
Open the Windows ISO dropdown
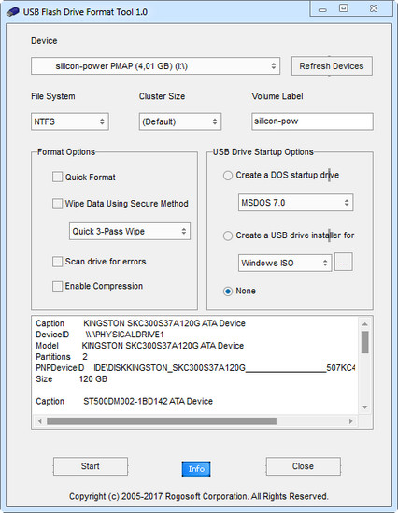pos(285,263)
